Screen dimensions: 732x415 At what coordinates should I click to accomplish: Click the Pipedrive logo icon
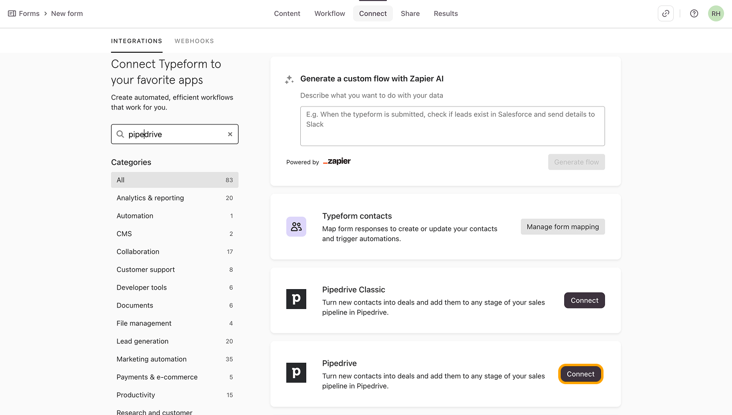296,373
